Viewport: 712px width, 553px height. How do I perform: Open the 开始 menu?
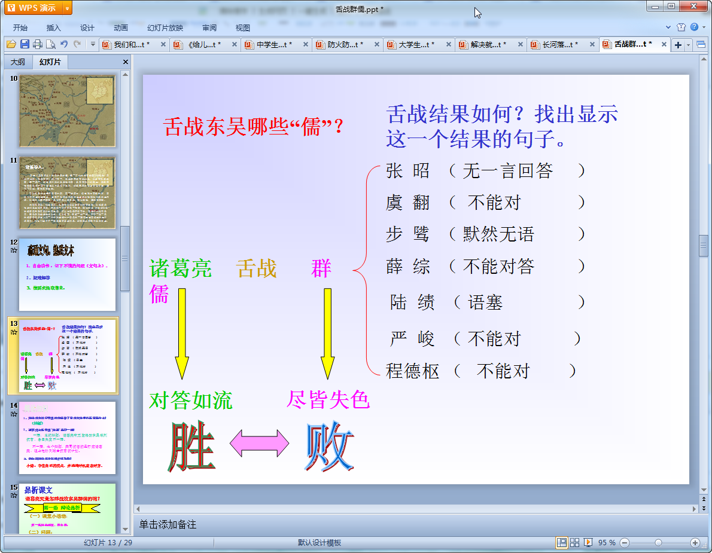(20, 28)
